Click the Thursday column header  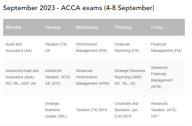(x=123, y=27)
